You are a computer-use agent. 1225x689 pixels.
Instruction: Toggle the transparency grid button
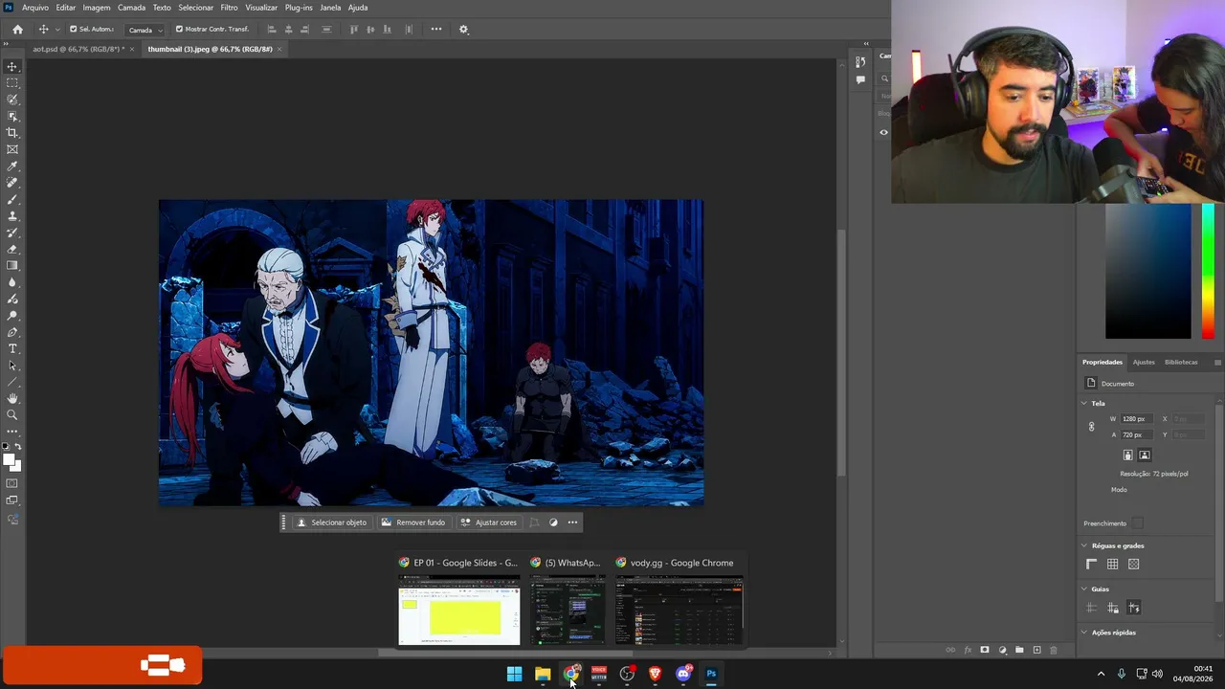1134,564
